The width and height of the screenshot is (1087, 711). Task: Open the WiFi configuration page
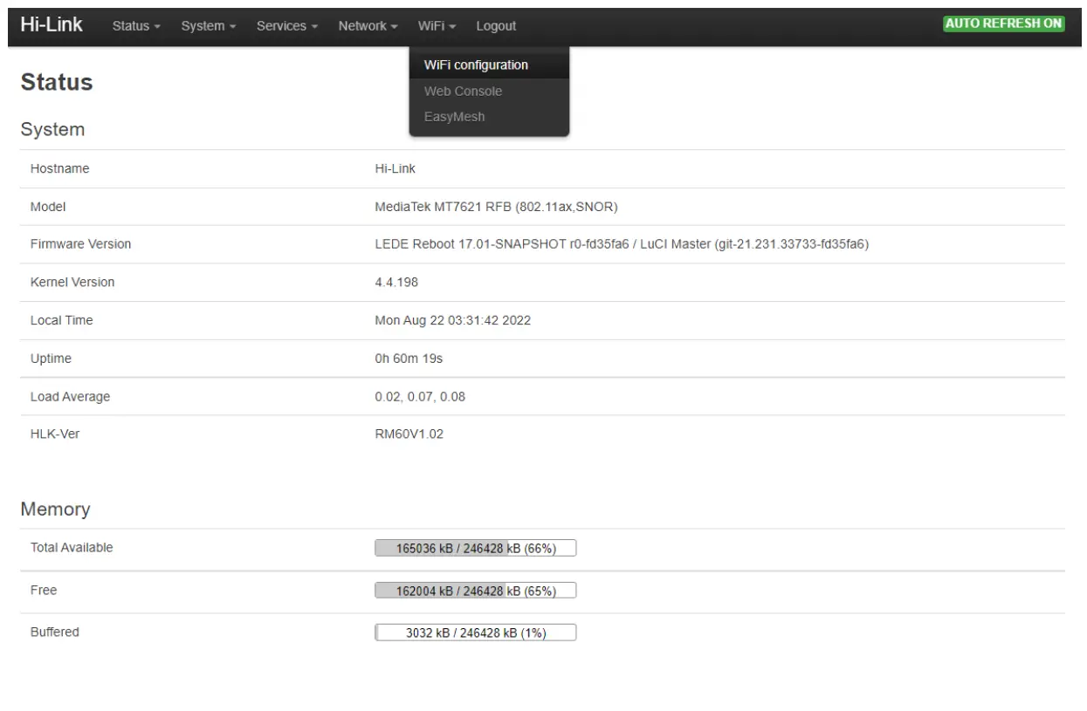475,65
